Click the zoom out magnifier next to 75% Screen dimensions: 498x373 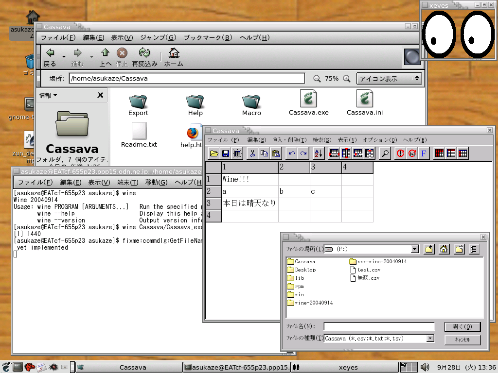point(317,79)
